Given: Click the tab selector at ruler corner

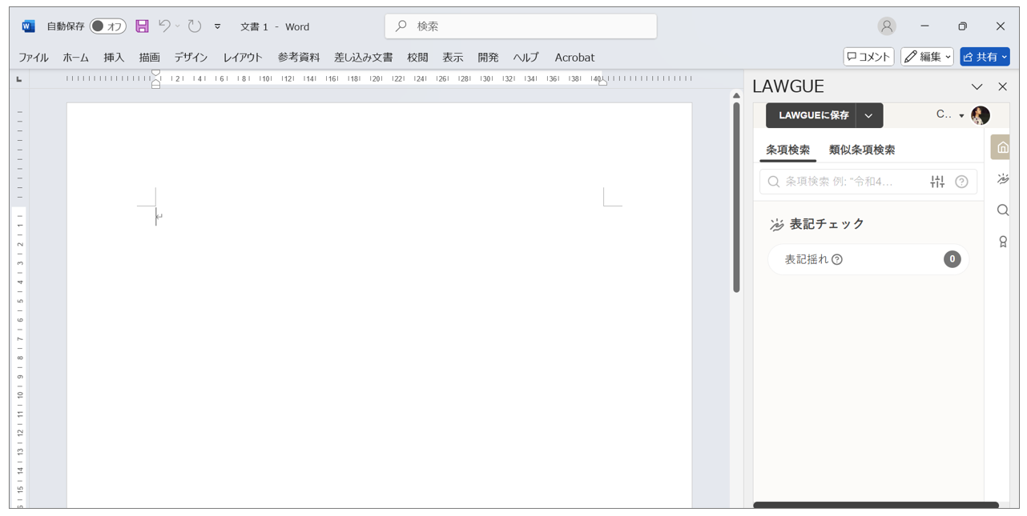Looking at the screenshot, I should 19,79.
